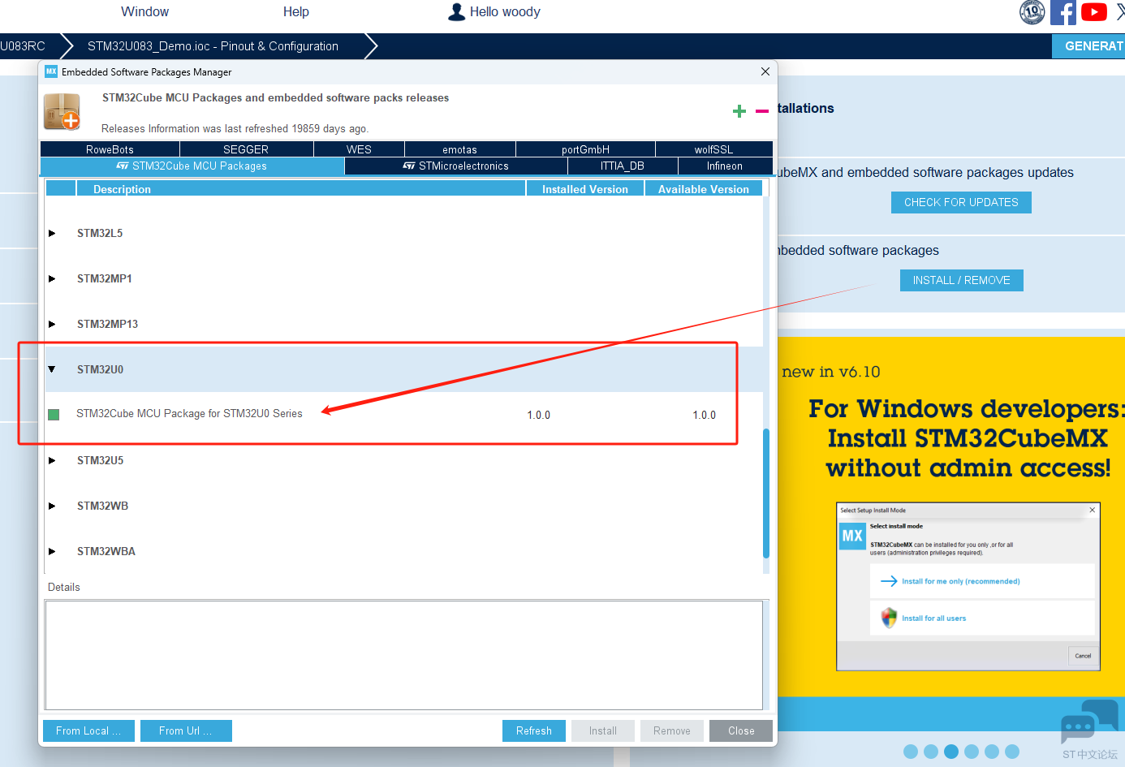Click the Install button in the dialog
Viewport: 1125px width, 767px height.
(603, 730)
